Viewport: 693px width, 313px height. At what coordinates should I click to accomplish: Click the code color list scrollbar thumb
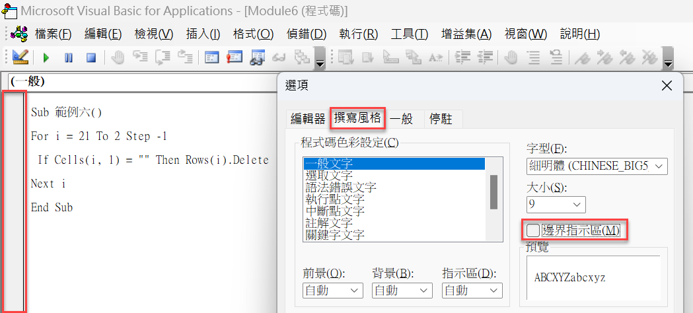pyautogui.click(x=493, y=192)
